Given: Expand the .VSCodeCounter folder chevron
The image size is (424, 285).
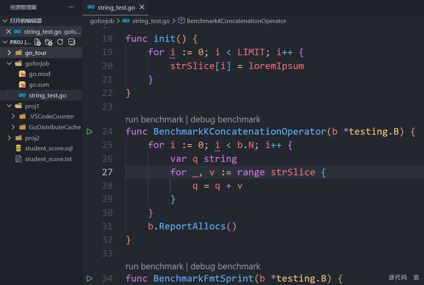Looking at the screenshot, I should coord(13,116).
